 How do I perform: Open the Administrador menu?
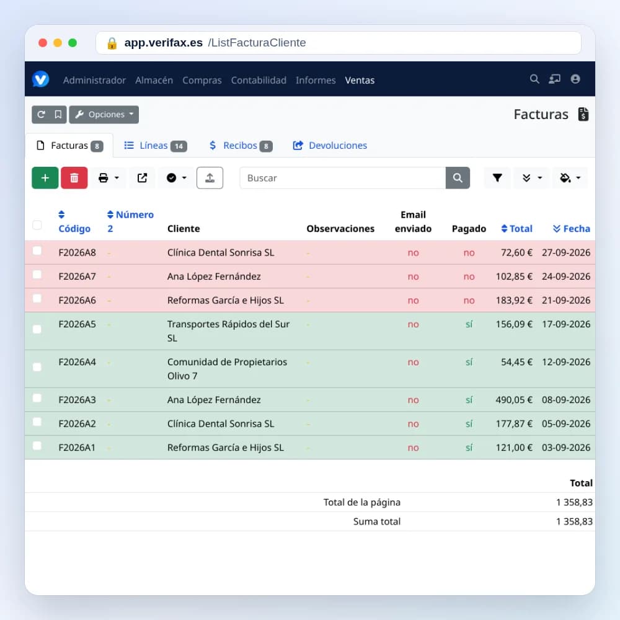(x=94, y=80)
